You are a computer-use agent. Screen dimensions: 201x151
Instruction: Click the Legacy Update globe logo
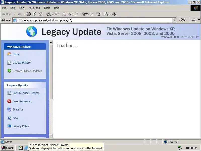(32, 31)
